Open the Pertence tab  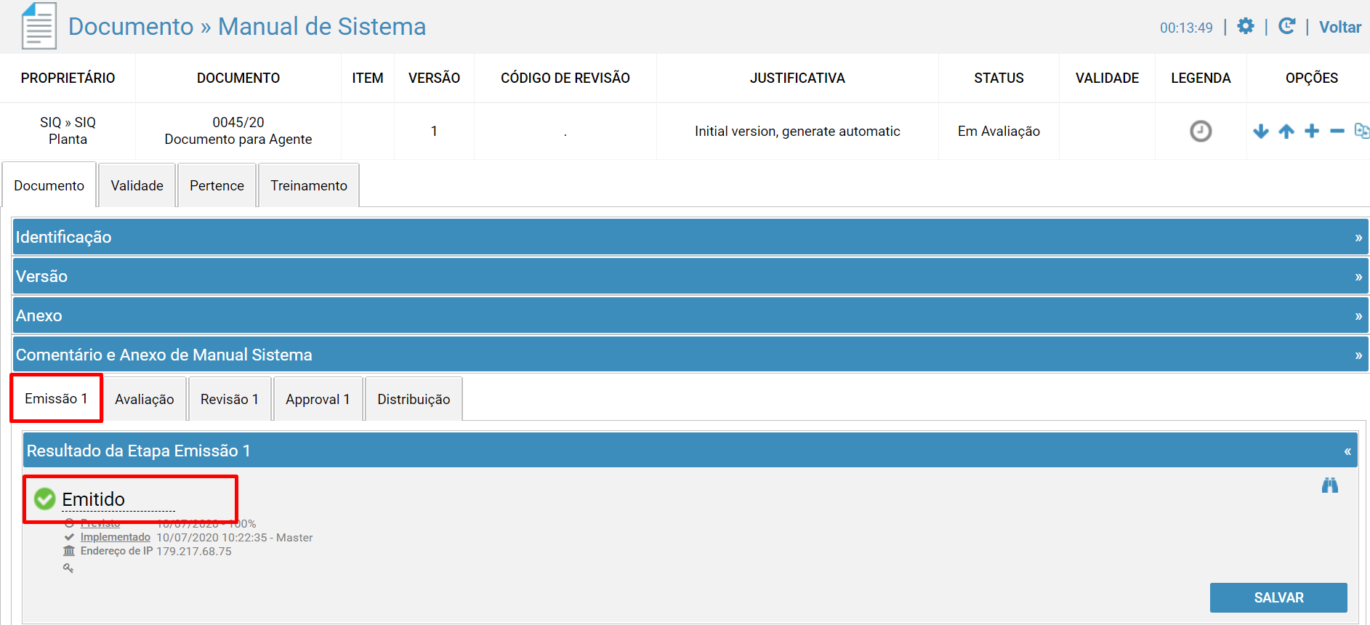pos(217,185)
